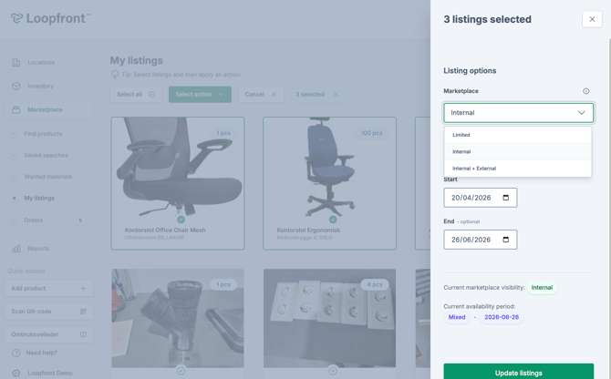Click the Start date input field
Screen dimensions: 611x379
click(472, 198)
